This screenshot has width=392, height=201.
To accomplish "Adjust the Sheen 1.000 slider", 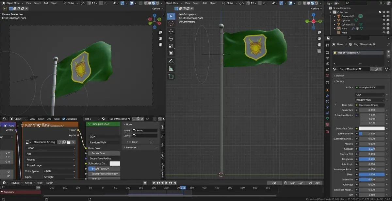I will point(372,174).
